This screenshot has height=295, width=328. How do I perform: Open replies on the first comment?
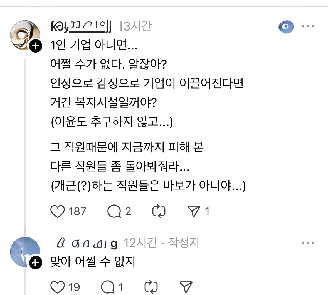pyautogui.click(x=114, y=212)
